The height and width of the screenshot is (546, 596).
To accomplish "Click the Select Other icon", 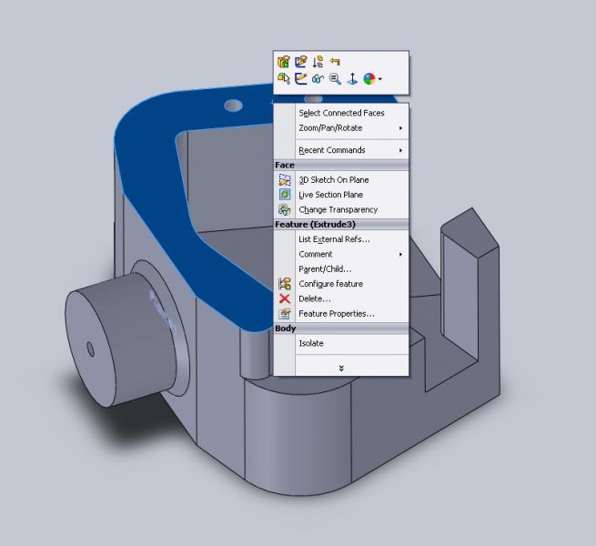I will [x=284, y=78].
